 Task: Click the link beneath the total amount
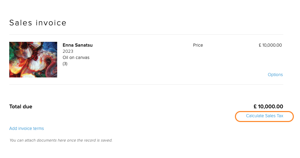click(264, 116)
